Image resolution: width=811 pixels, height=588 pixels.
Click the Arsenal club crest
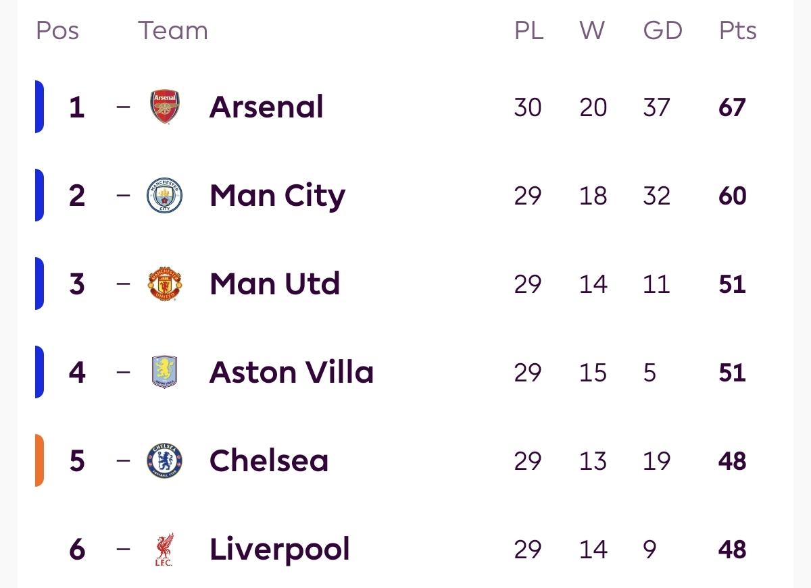[165, 107]
